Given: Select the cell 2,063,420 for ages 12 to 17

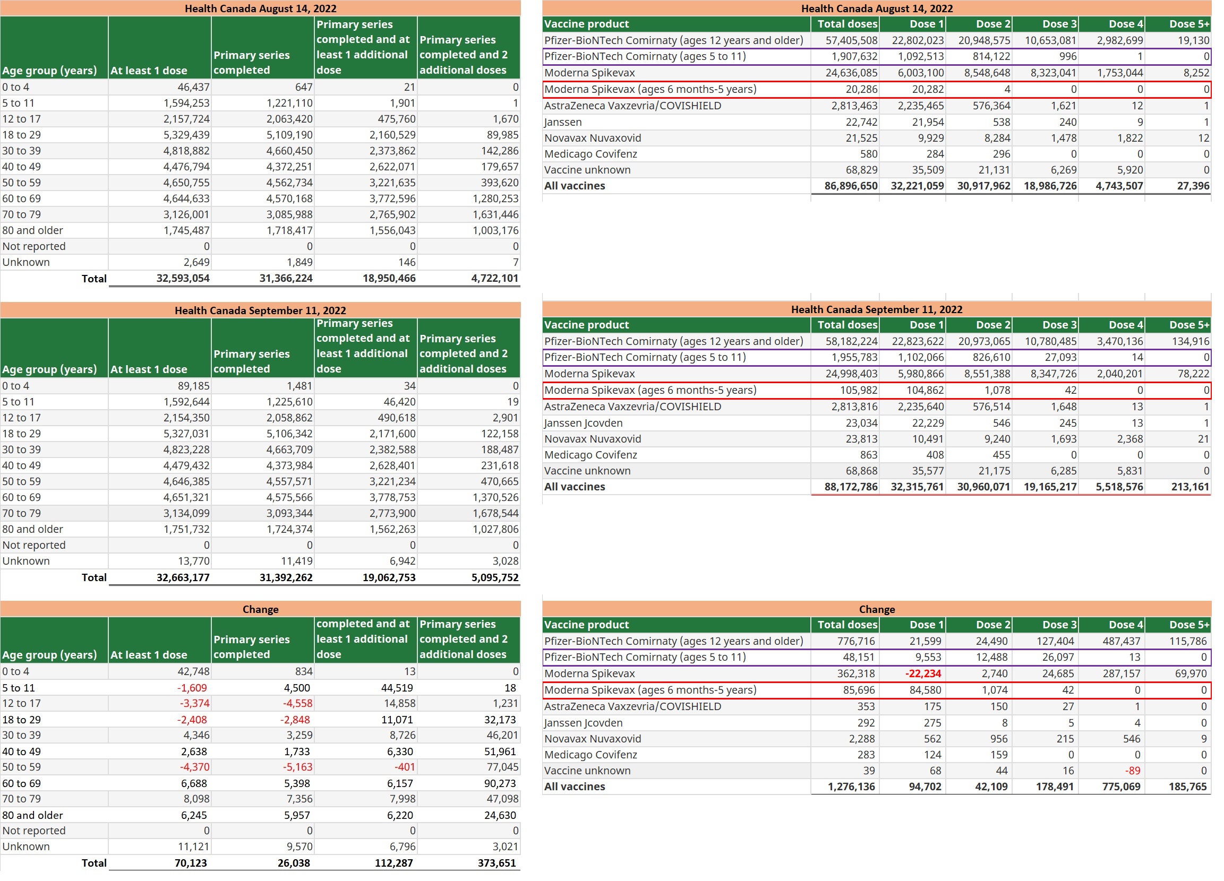Looking at the screenshot, I should pos(263,119).
